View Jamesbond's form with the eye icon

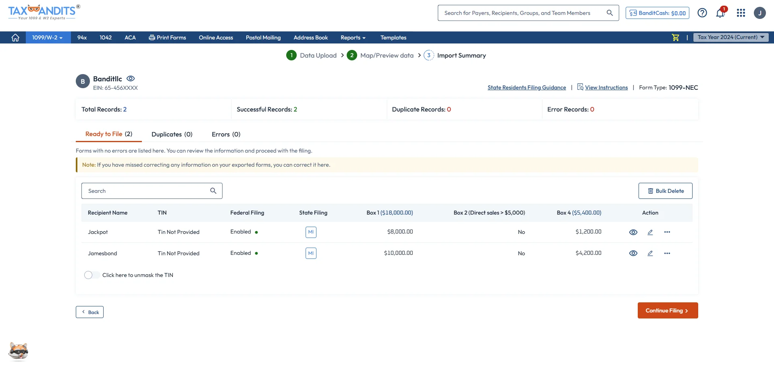(x=633, y=253)
